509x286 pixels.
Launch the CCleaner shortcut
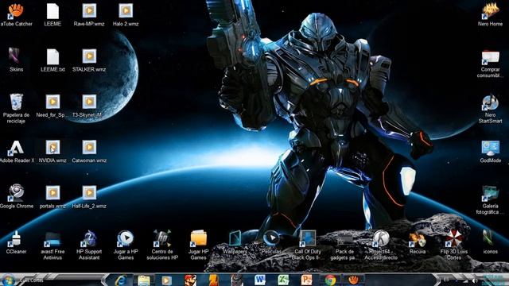16,242
